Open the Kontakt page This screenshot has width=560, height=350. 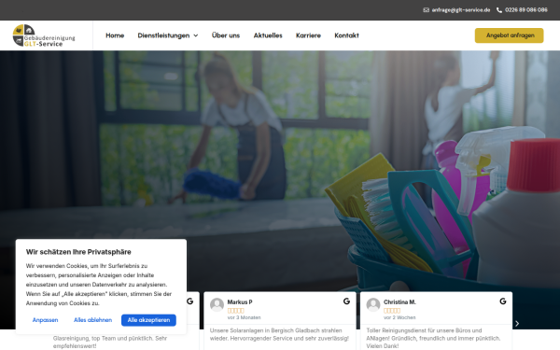click(346, 35)
